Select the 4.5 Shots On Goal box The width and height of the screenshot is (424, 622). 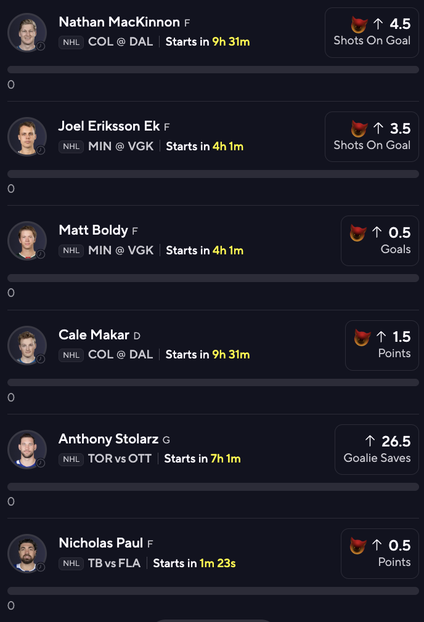pyautogui.click(x=372, y=33)
